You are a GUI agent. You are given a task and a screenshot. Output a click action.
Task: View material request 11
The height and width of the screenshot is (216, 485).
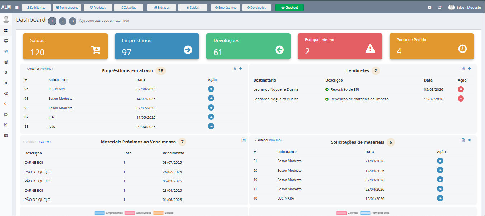point(440,189)
